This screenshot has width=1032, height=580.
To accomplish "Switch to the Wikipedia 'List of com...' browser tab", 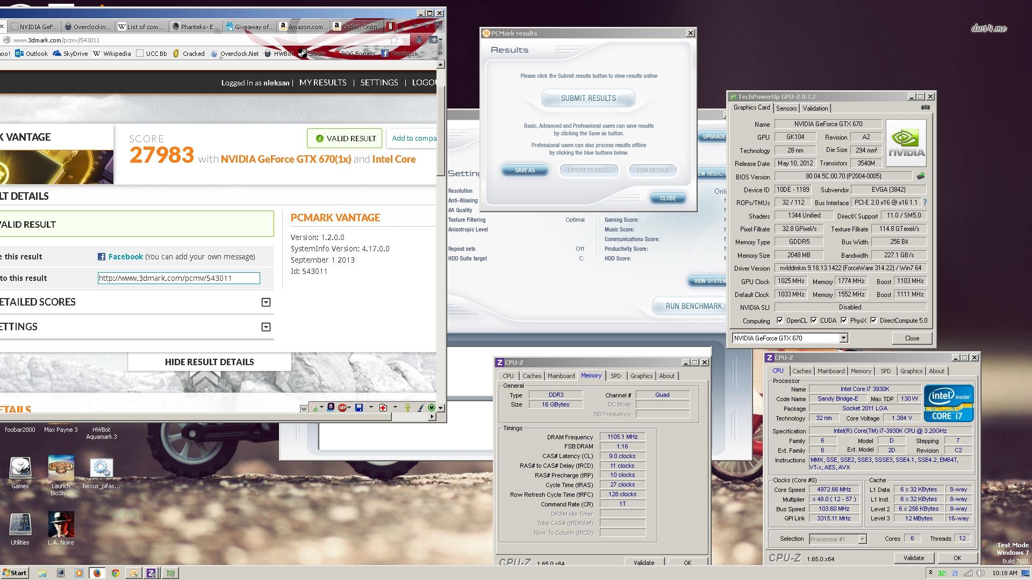I will point(141,26).
